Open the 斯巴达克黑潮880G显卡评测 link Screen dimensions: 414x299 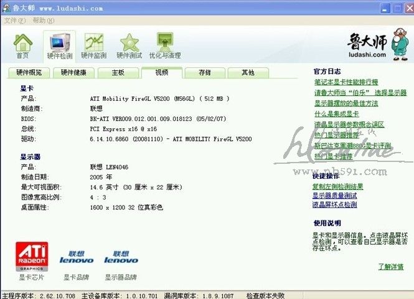click(352, 146)
